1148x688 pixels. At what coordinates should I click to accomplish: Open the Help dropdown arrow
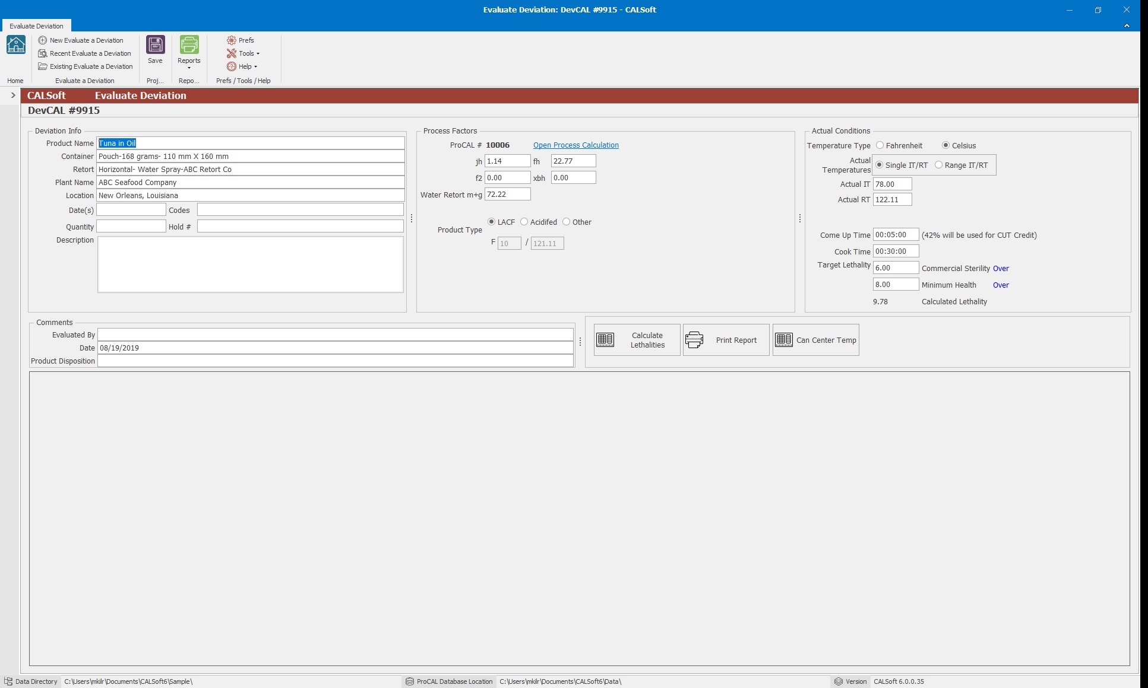point(255,67)
